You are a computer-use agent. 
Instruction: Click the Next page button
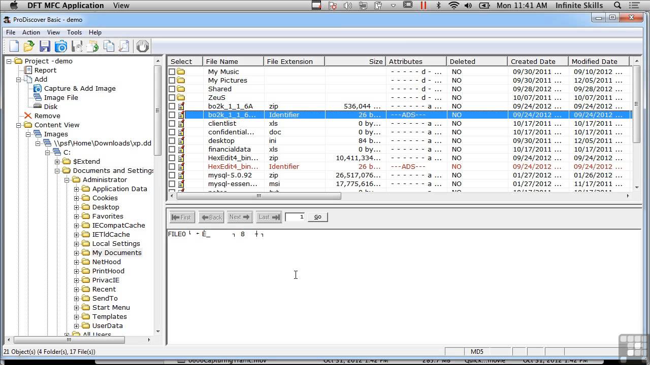click(x=240, y=217)
